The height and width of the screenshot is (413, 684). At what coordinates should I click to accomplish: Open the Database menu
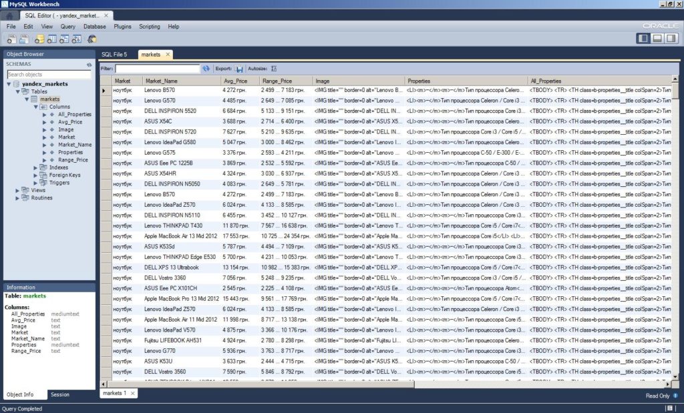coord(95,27)
